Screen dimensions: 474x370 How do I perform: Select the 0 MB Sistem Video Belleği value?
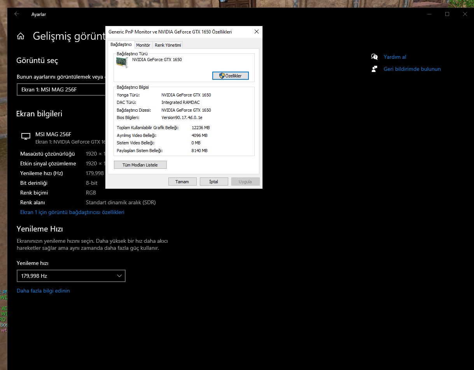(x=196, y=143)
